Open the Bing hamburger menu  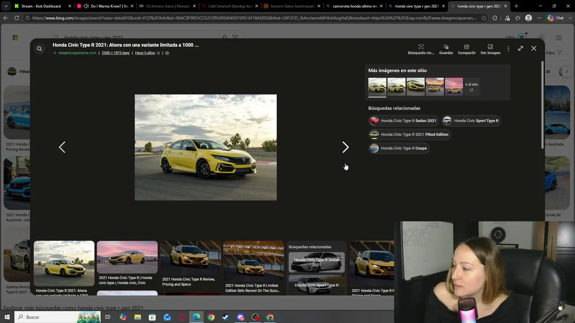559,38
